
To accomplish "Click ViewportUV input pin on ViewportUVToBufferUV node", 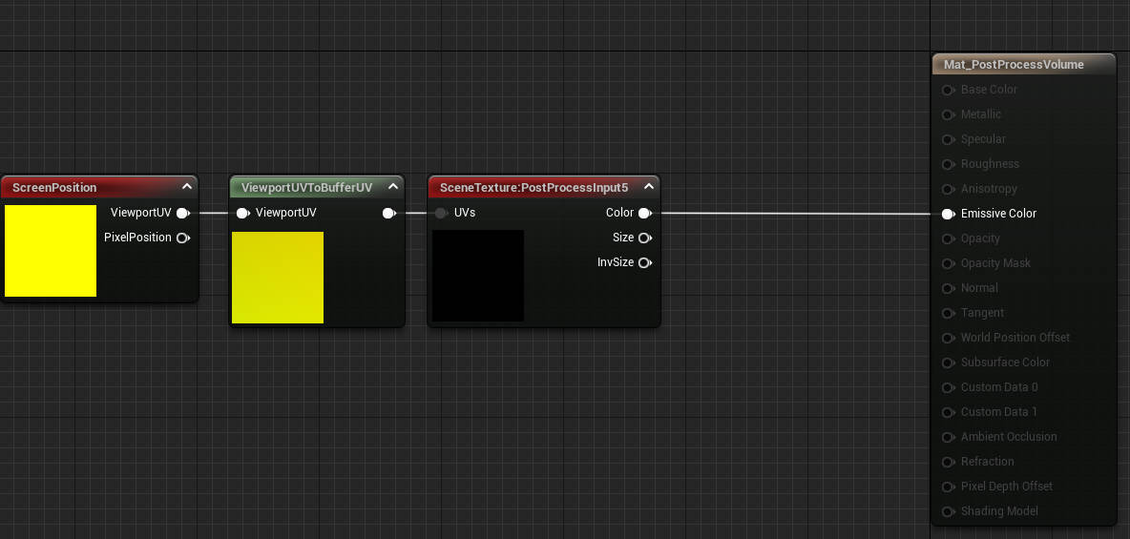I will (x=243, y=213).
